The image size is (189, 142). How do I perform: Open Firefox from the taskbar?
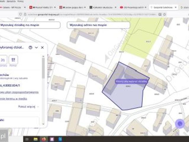(44, 139)
